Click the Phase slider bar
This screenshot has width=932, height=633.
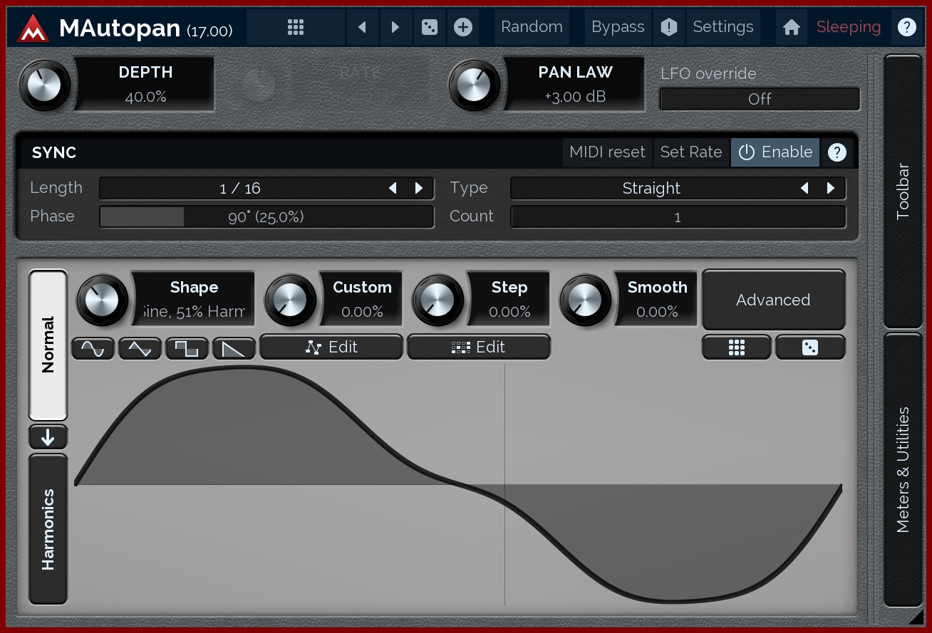266,217
